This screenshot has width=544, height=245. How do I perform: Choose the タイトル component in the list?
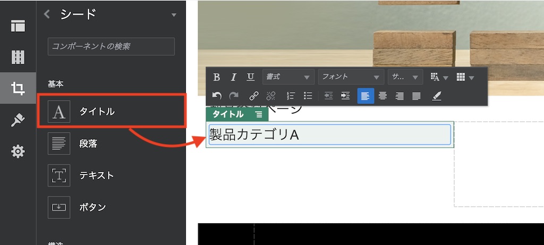112,111
